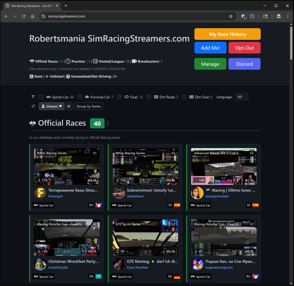
Task: Click the home icon in browser toolbar
Action: pos(33,16)
